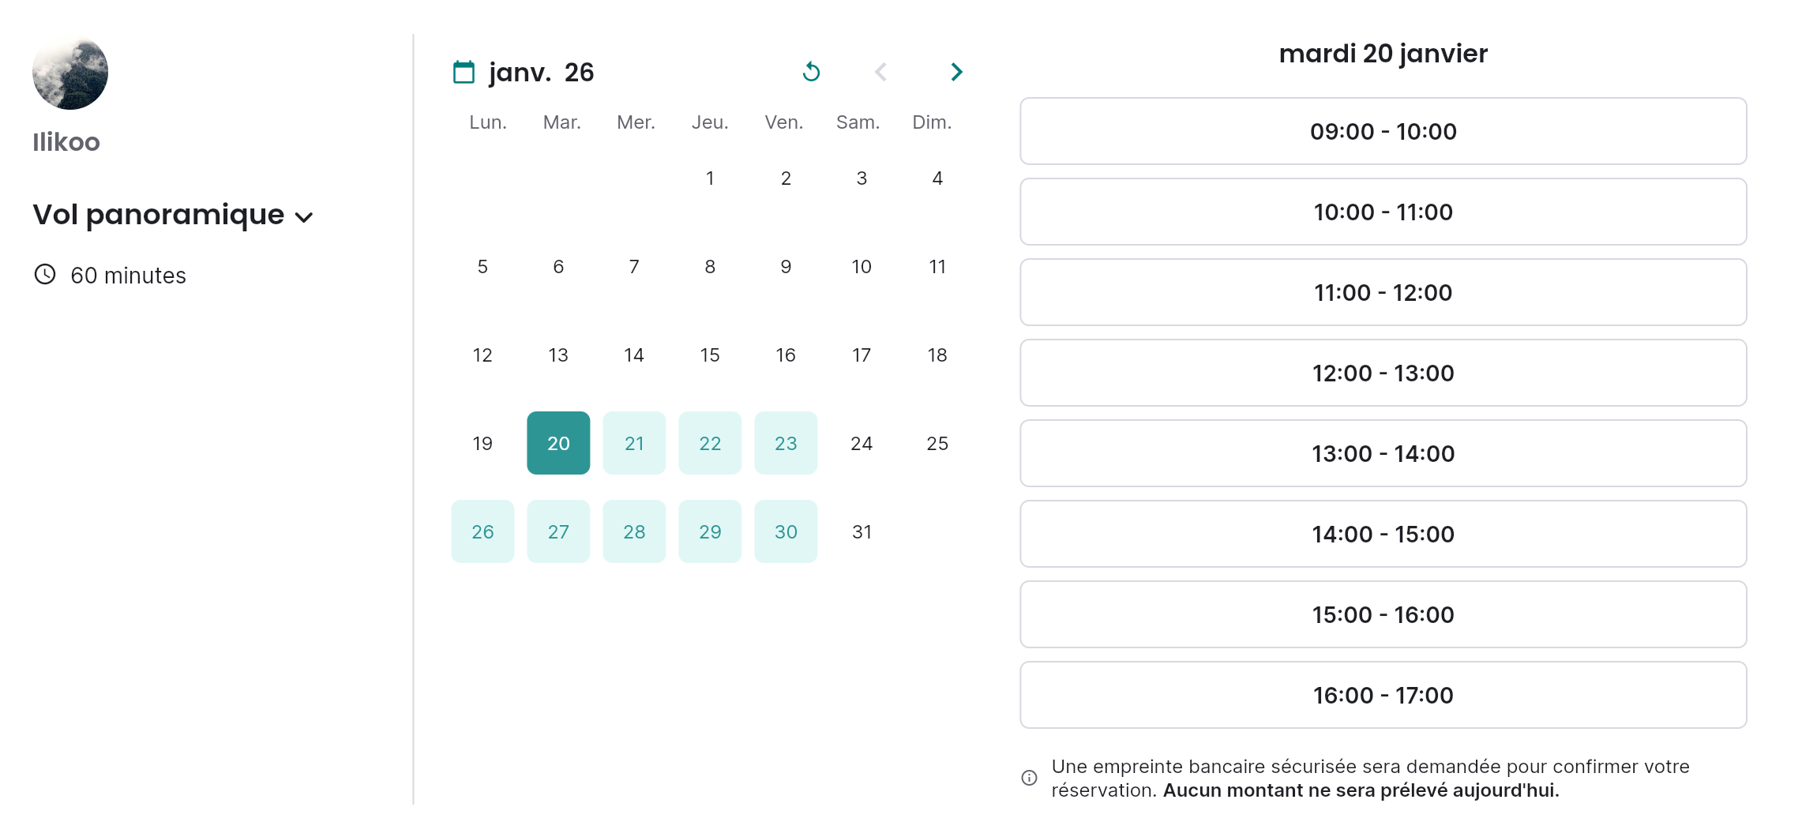The height and width of the screenshot is (837, 1802).
Task: Click the calendar icon beside janv. 26
Action: point(464,72)
